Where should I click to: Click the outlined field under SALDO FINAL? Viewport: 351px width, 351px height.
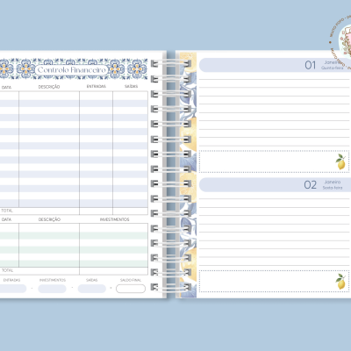[x=131, y=289]
